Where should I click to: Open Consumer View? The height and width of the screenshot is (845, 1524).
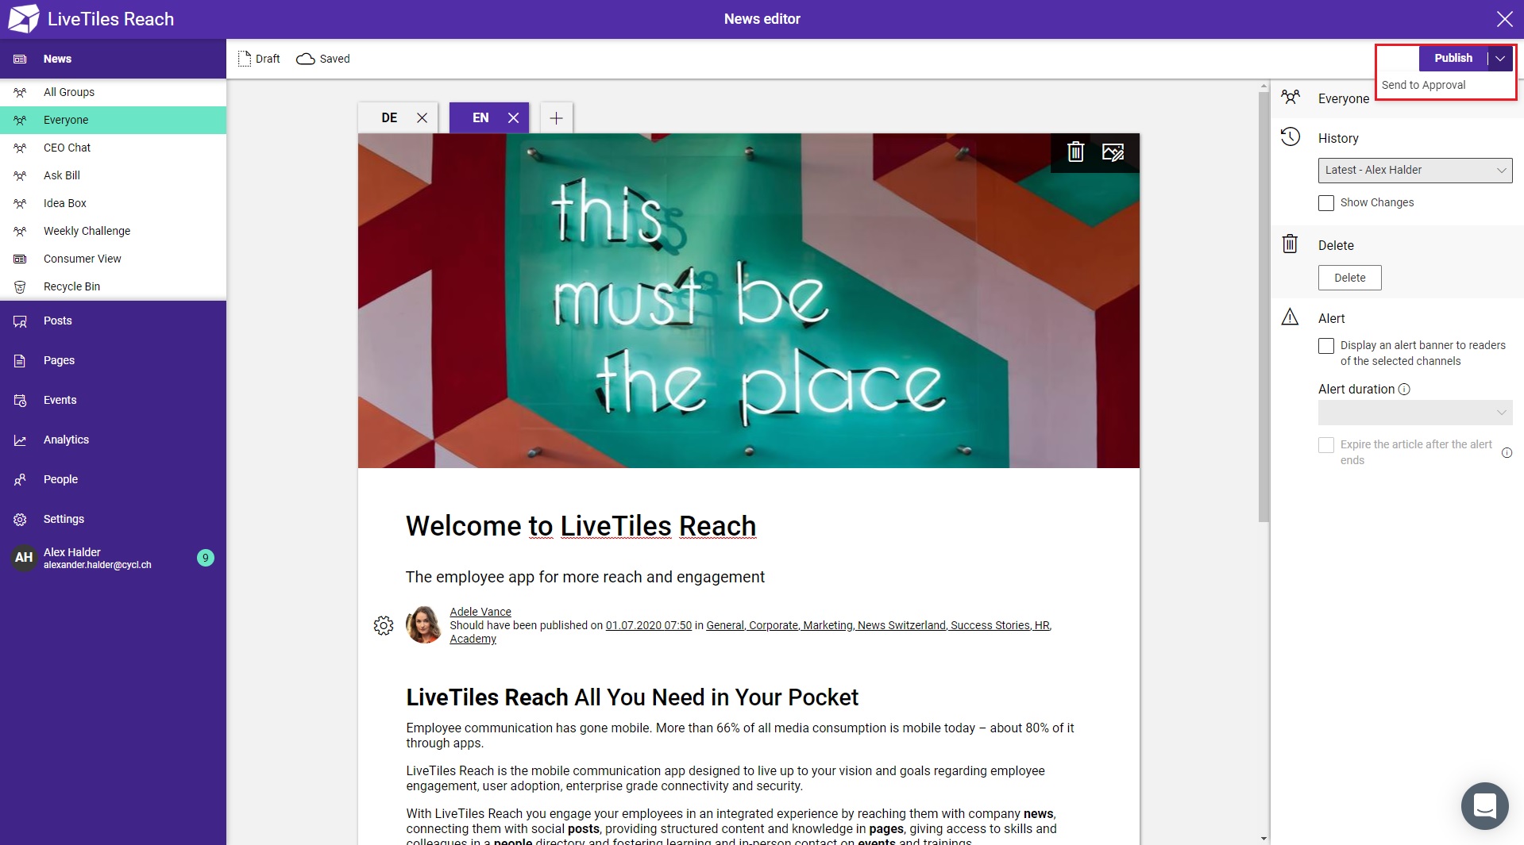tap(113, 259)
